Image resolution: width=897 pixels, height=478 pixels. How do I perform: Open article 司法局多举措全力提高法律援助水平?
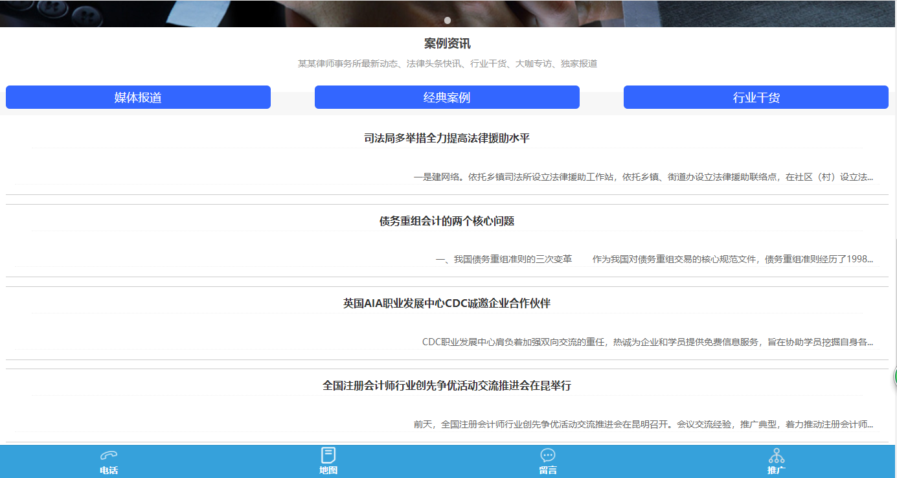click(447, 139)
